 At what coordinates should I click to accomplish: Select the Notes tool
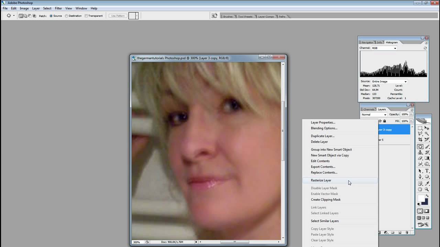click(420, 184)
